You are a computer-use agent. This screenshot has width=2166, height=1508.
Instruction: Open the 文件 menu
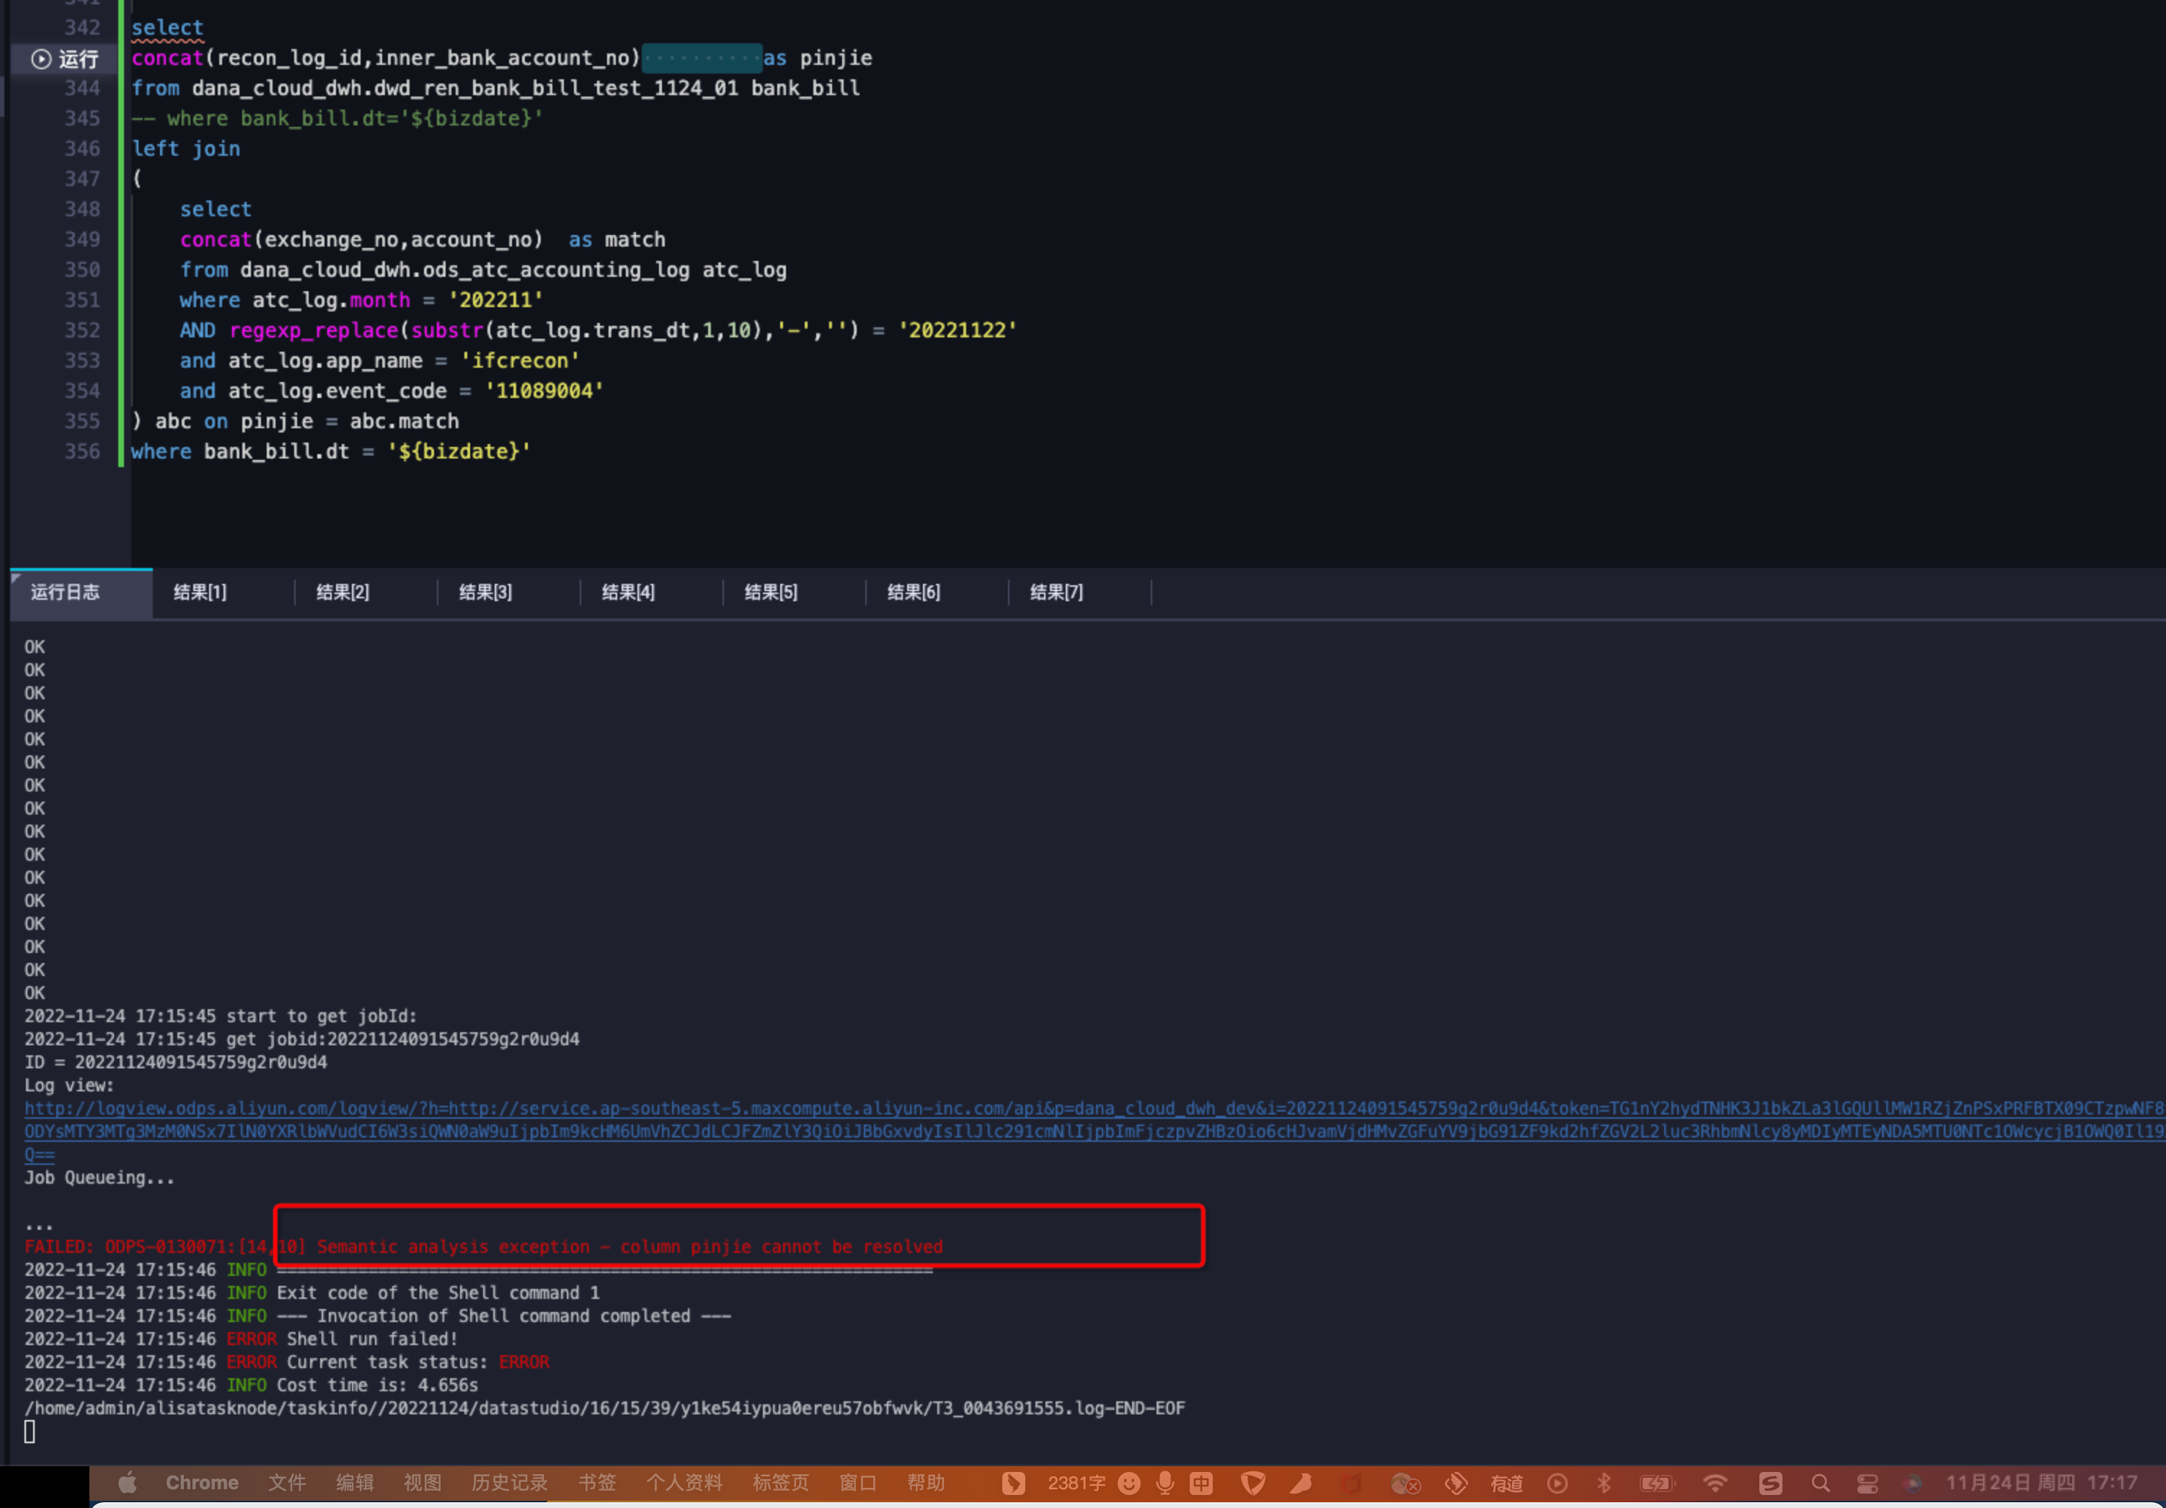287,1483
